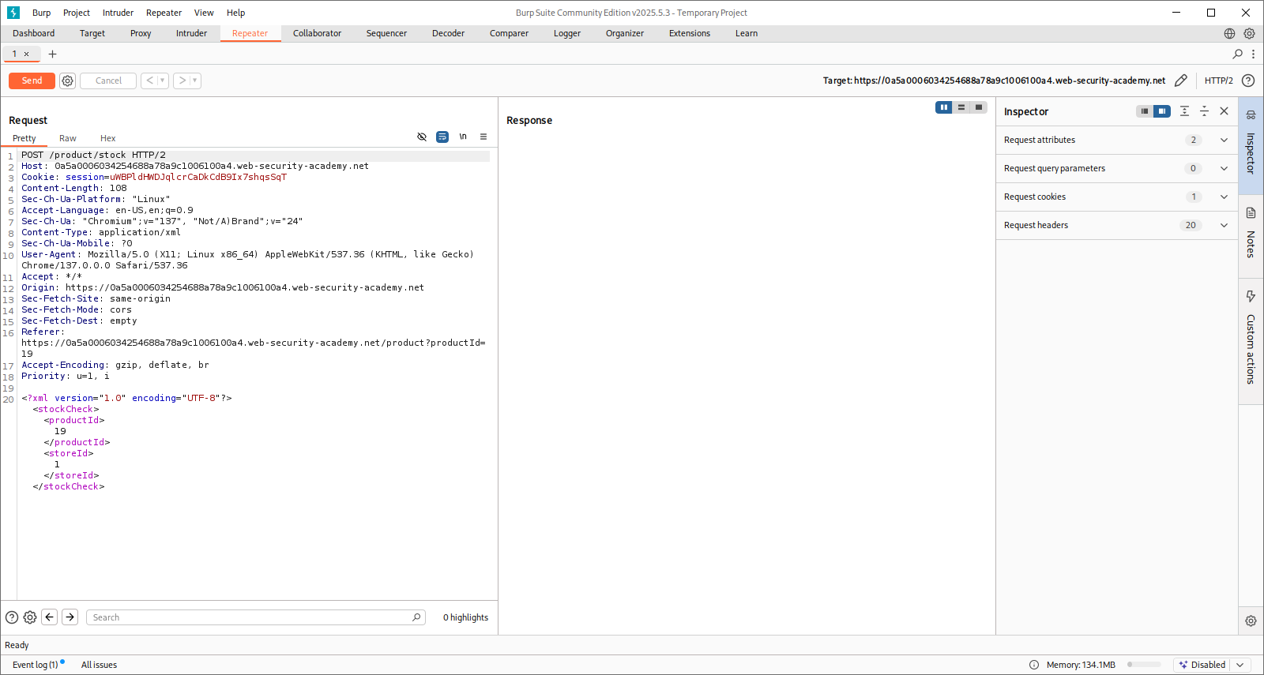Open the View menu
This screenshot has width=1264, height=675.
[x=204, y=13]
